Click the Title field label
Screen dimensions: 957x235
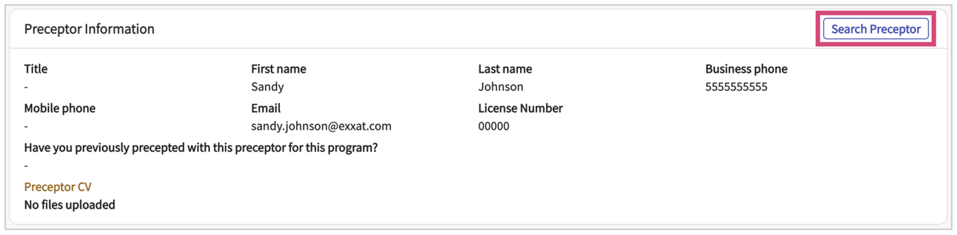[36, 69]
